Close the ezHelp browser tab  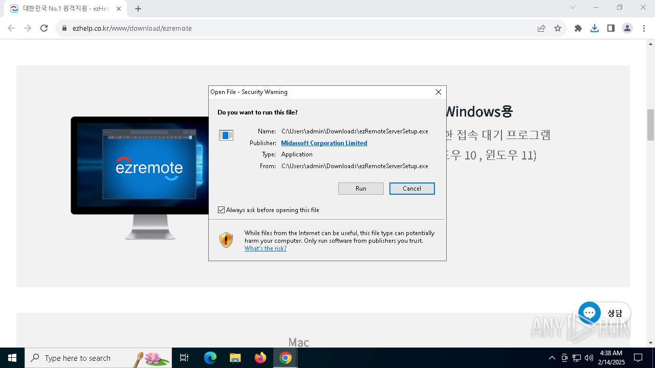tap(119, 9)
